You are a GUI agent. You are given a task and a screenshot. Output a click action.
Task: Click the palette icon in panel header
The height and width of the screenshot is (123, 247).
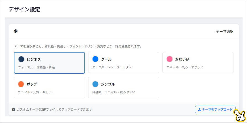[16, 31]
